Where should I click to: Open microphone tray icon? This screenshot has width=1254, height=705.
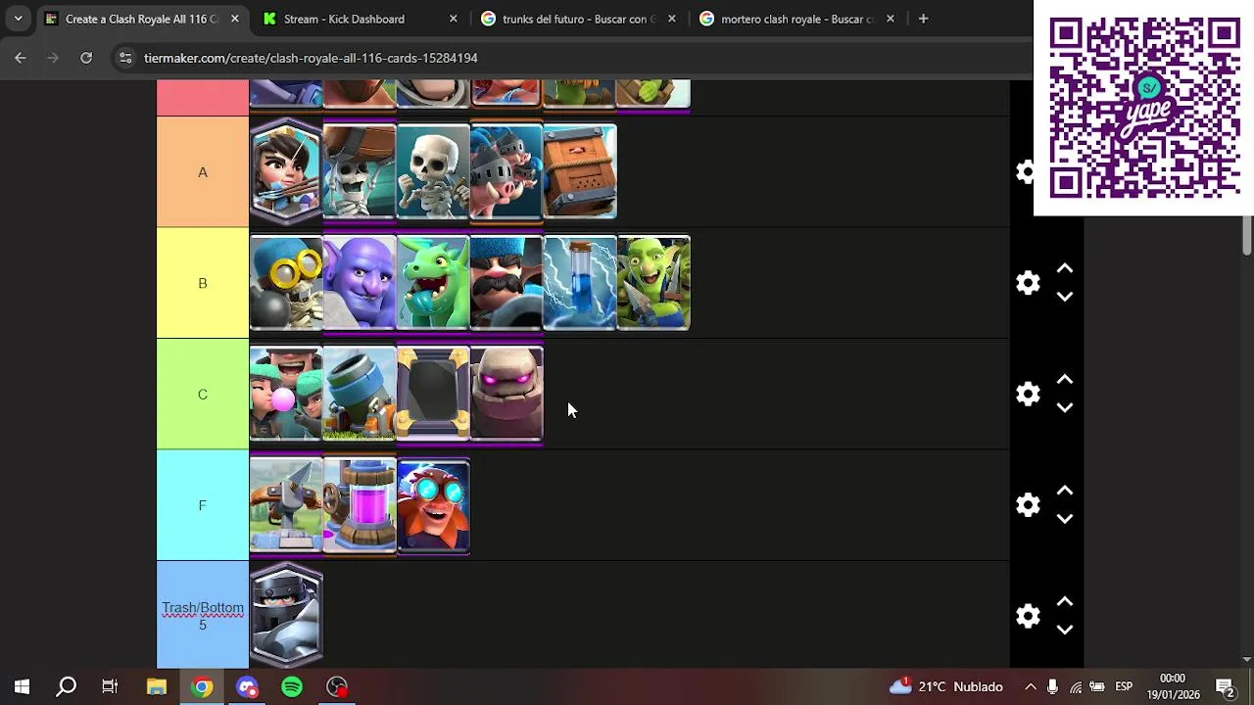point(1053,686)
